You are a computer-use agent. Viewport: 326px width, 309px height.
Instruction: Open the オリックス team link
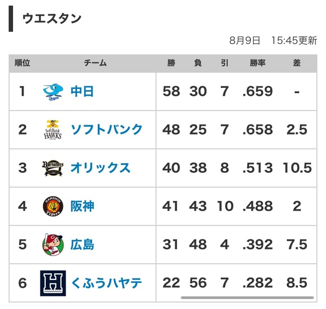coord(100,168)
